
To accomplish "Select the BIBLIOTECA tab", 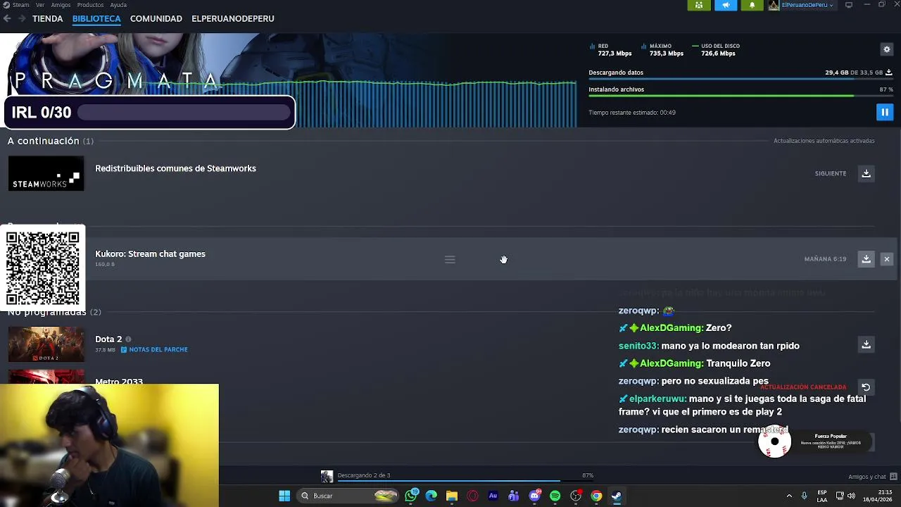I will tap(96, 19).
